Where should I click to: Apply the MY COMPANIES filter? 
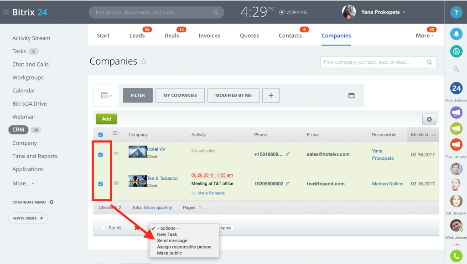point(180,96)
